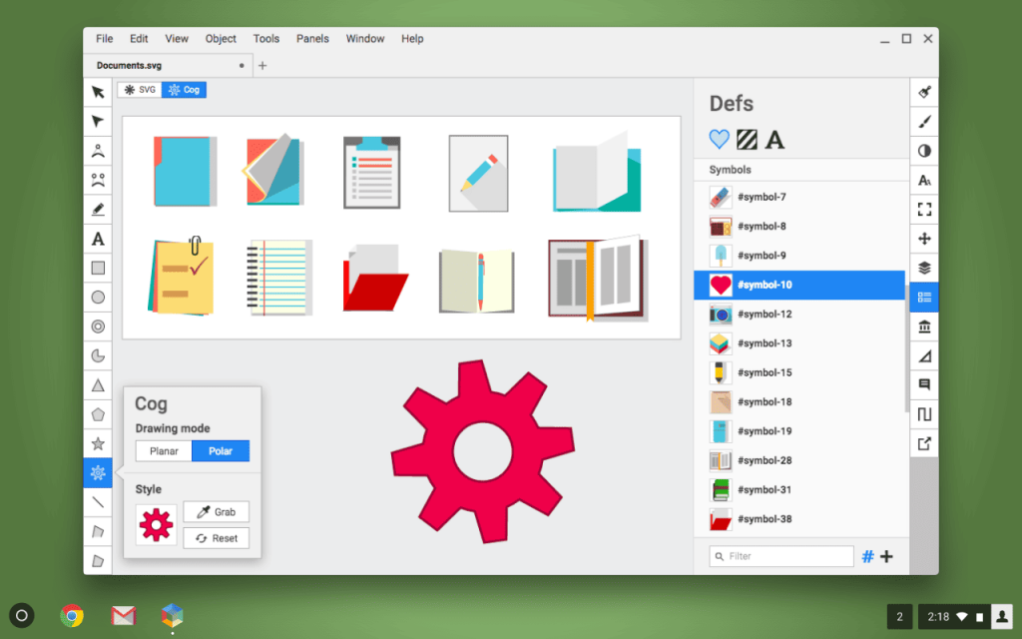
Task: Select the rectangle shape tool
Action: (97, 268)
